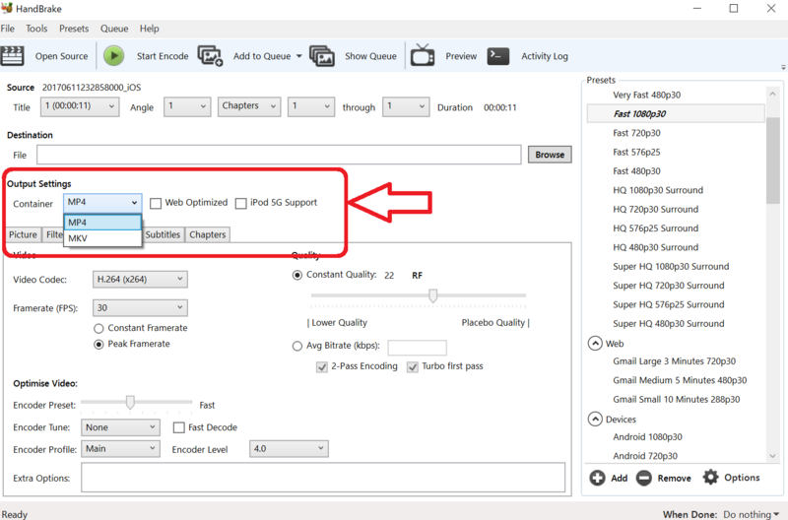Switch to the Picture tab
This screenshot has height=520, width=788.
[x=23, y=234]
